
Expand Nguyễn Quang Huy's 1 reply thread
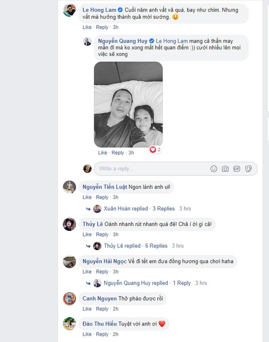click(182, 283)
